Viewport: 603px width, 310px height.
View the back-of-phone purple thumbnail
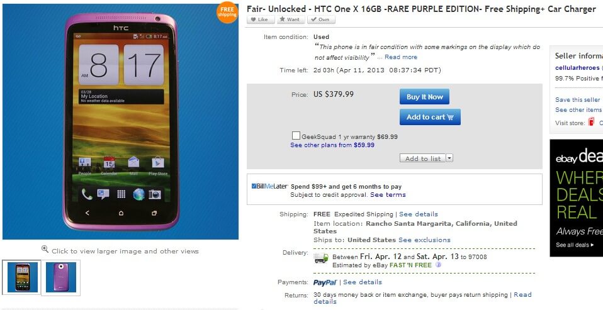[x=62, y=277]
